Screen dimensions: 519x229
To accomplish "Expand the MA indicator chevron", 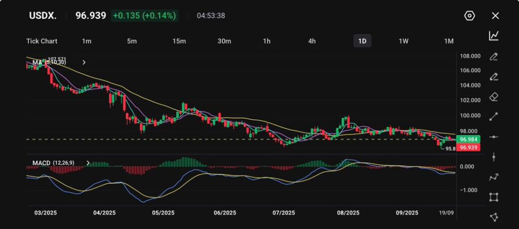I will click(84, 63).
